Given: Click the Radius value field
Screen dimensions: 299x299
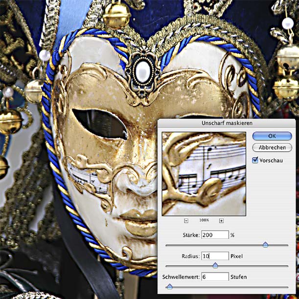Looking at the screenshot, I should tap(215, 256).
